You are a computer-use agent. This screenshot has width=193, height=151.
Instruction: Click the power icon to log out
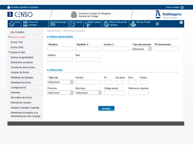(x=182, y=7)
